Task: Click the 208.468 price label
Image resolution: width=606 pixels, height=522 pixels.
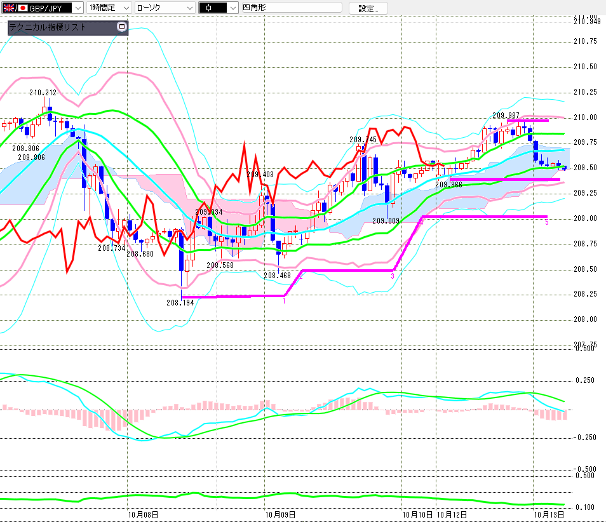Action: [x=277, y=276]
